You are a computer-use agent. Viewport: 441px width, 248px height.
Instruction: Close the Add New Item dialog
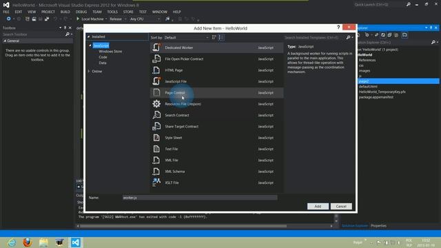349,27
